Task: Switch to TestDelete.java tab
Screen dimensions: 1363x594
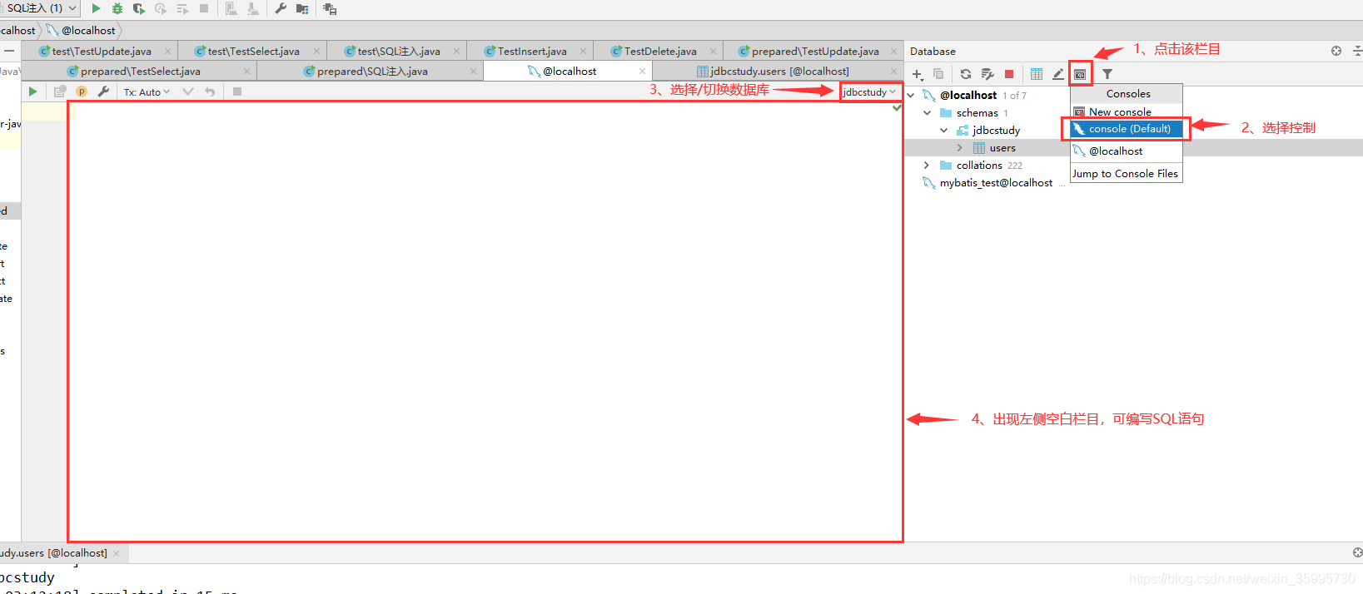Action: [x=660, y=51]
